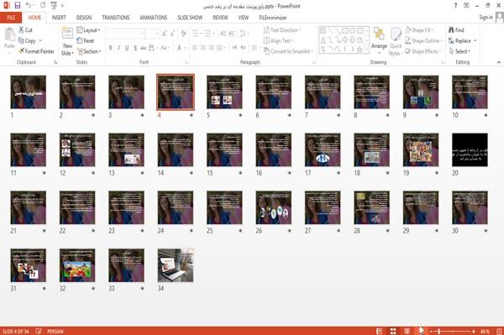504x335 pixels.
Task: Toggle Italic formatting
Action: [118, 48]
